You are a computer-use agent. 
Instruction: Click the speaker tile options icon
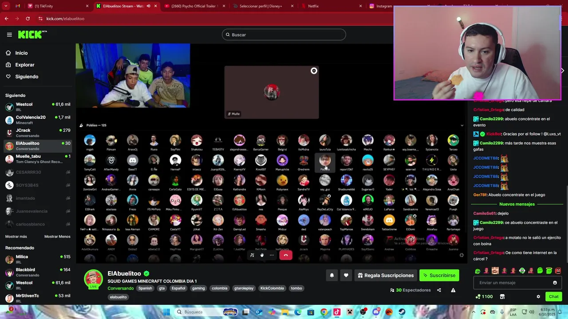[x=314, y=71]
